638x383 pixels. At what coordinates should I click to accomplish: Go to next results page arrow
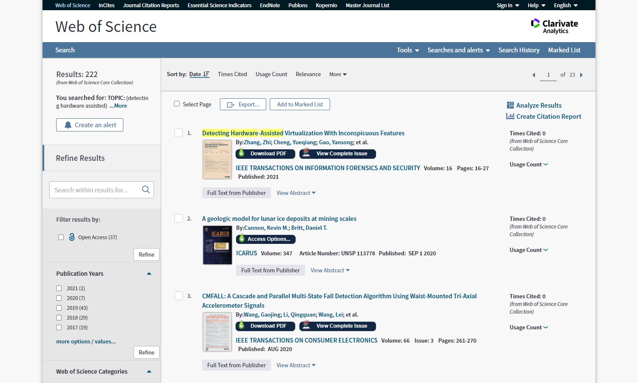pyautogui.click(x=581, y=75)
